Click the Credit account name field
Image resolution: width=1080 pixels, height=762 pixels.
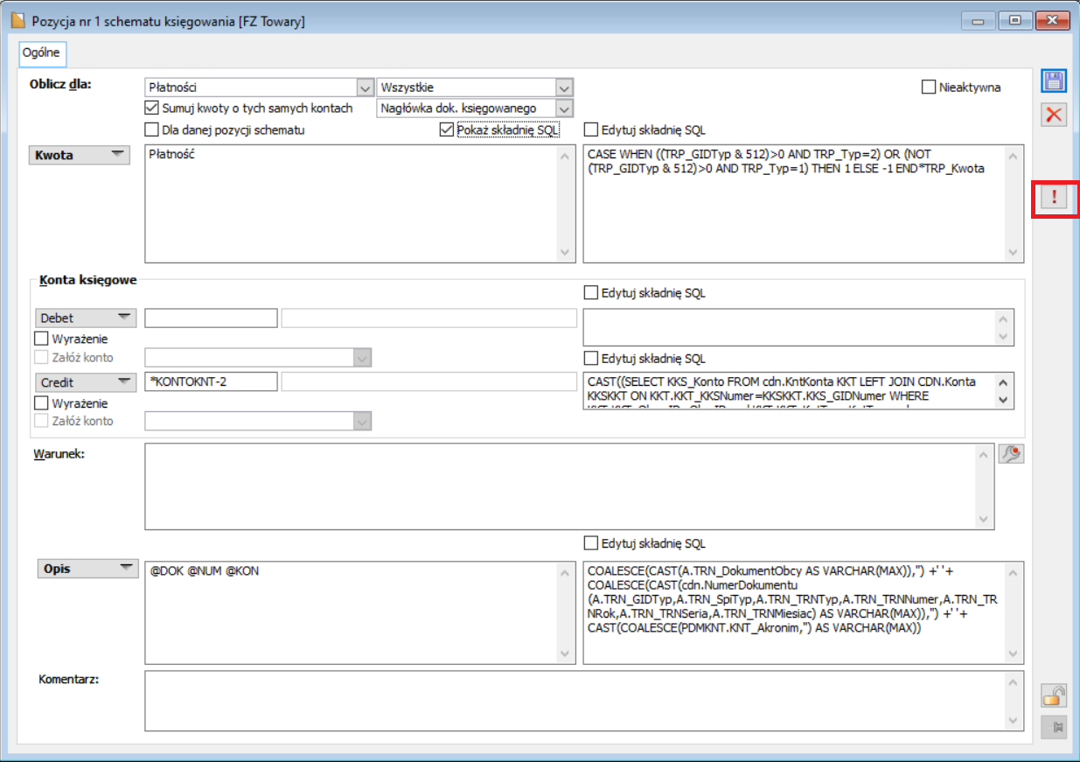tap(429, 381)
